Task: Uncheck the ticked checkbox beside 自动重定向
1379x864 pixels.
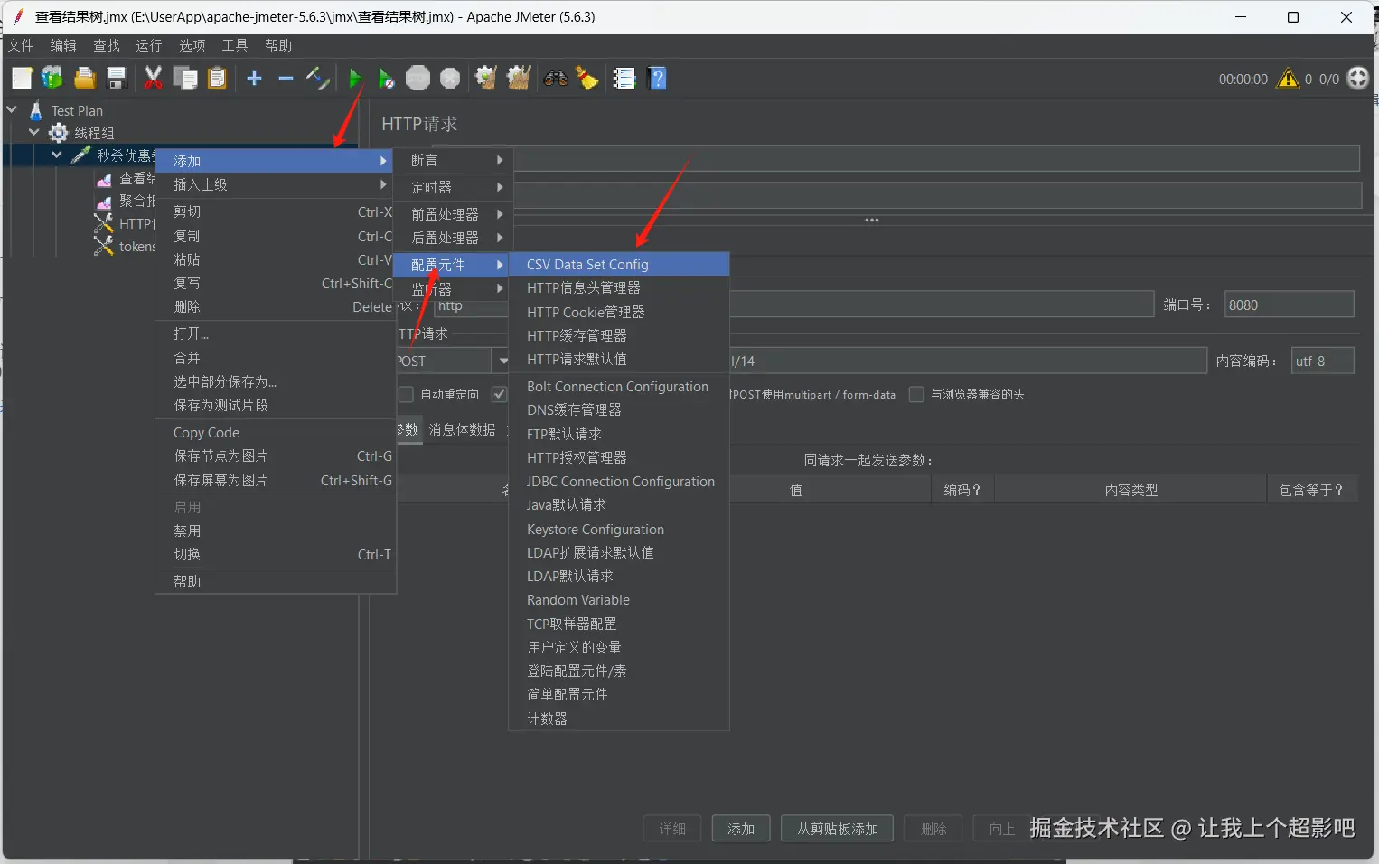Action: [499, 394]
